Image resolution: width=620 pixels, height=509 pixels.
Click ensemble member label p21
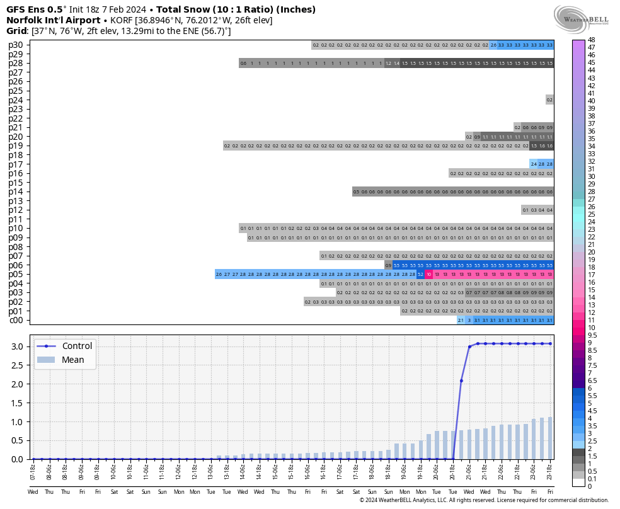[x=16, y=128]
